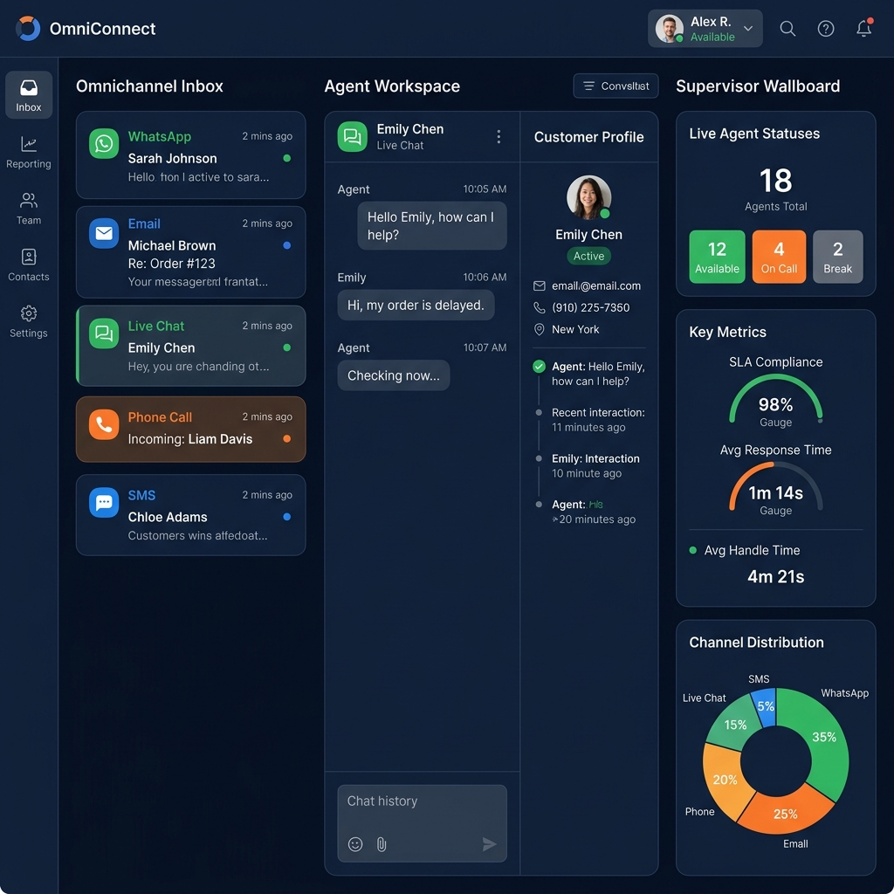The width and height of the screenshot is (894, 894).
Task: Click the Live Chat 15% donut segment
Action: (x=733, y=724)
